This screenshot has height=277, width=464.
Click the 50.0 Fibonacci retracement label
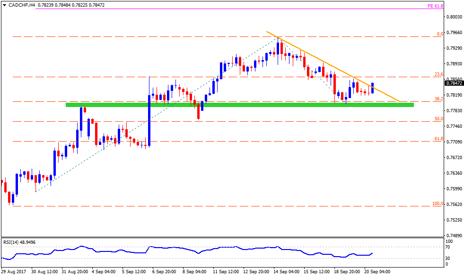pyautogui.click(x=438, y=118)
